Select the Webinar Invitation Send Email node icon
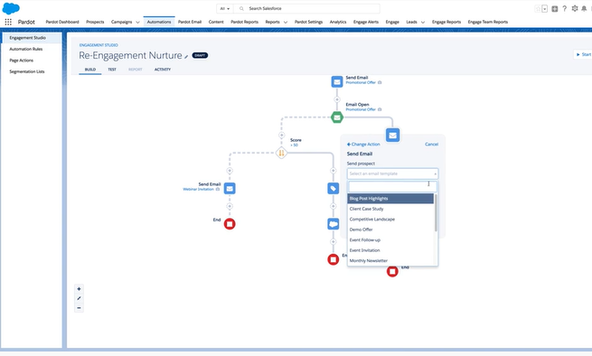Viewport: 592px width, 356px height. (230, 188)
